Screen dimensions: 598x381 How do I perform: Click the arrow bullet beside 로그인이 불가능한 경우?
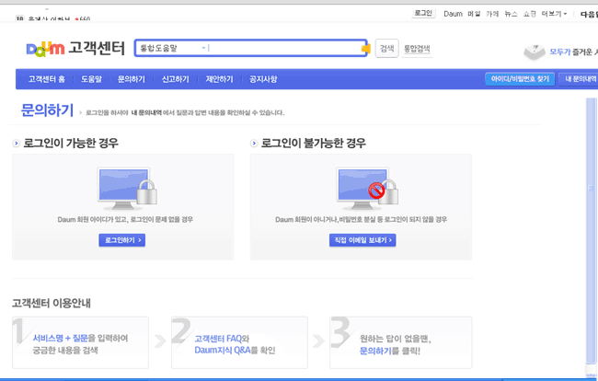pos(254,144)
